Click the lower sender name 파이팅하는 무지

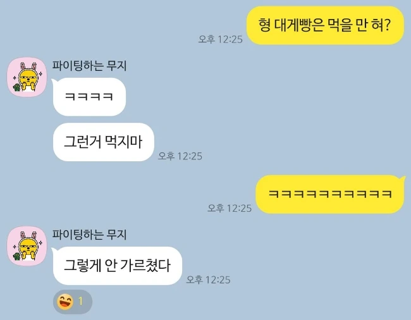coord(89,234)
